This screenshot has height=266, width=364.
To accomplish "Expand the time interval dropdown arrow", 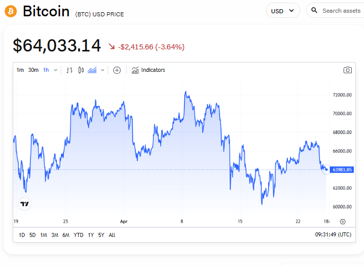I will (x=56, y=70).
